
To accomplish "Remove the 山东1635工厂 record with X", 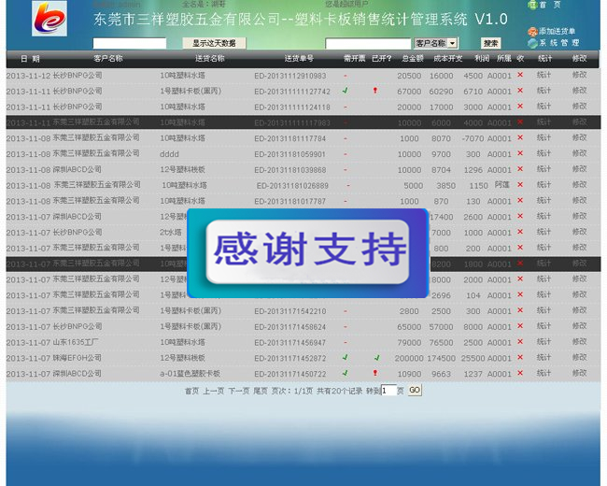I will (520, 341).
